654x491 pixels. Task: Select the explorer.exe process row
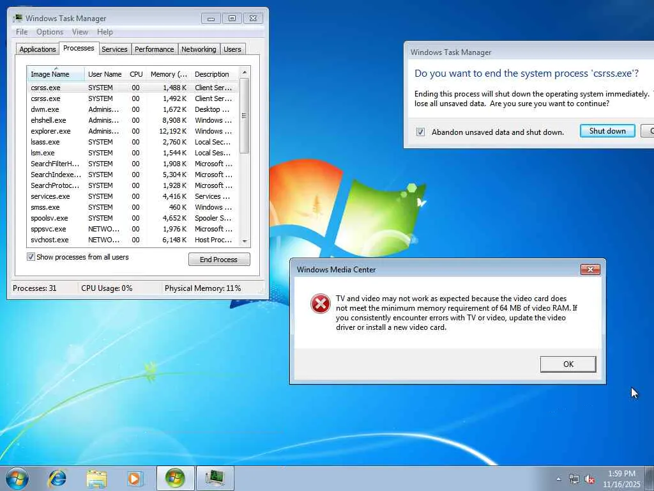point(133,131)
